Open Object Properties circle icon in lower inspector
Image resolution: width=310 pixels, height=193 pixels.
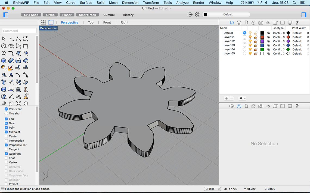tap(239, 106)
